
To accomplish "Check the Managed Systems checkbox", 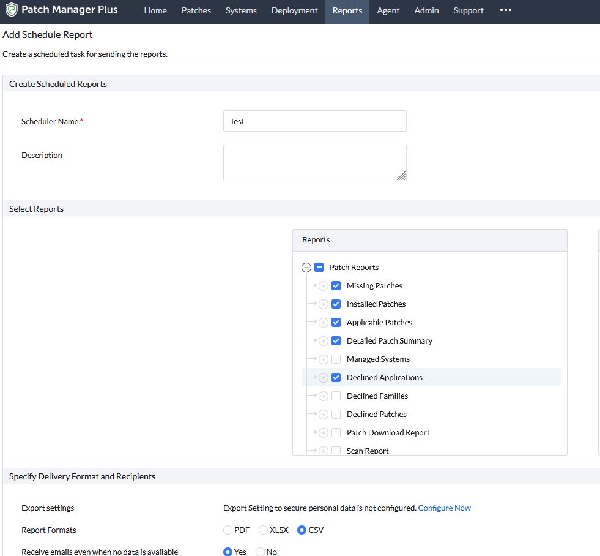I will pos(336,359).
